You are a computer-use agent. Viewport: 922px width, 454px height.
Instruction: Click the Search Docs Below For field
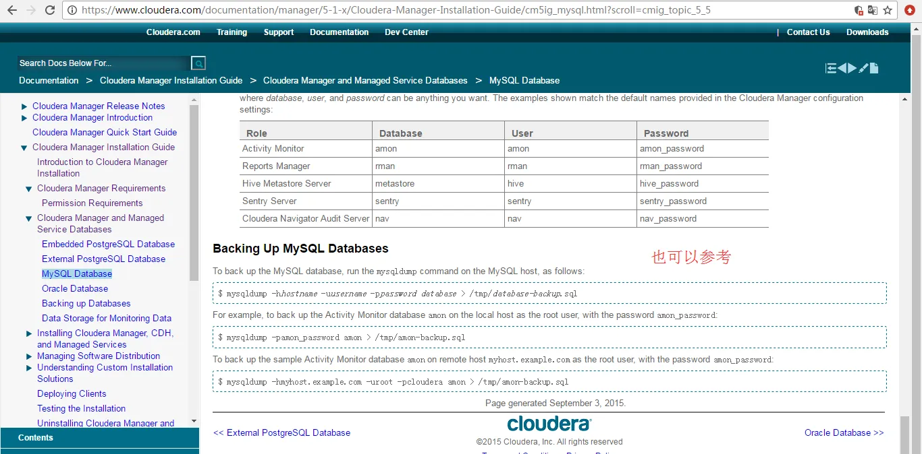click(103, 63)
